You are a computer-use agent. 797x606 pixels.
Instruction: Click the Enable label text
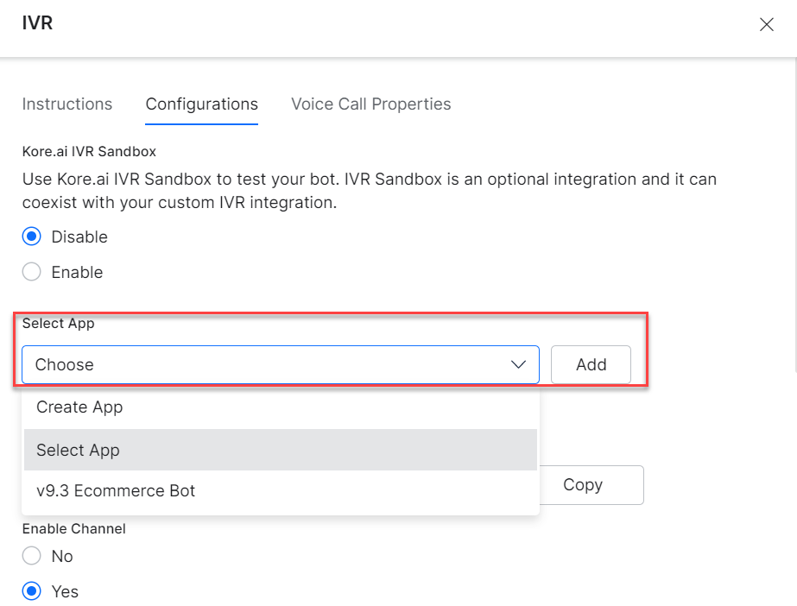pyautogui.click(x=77, y=272)
